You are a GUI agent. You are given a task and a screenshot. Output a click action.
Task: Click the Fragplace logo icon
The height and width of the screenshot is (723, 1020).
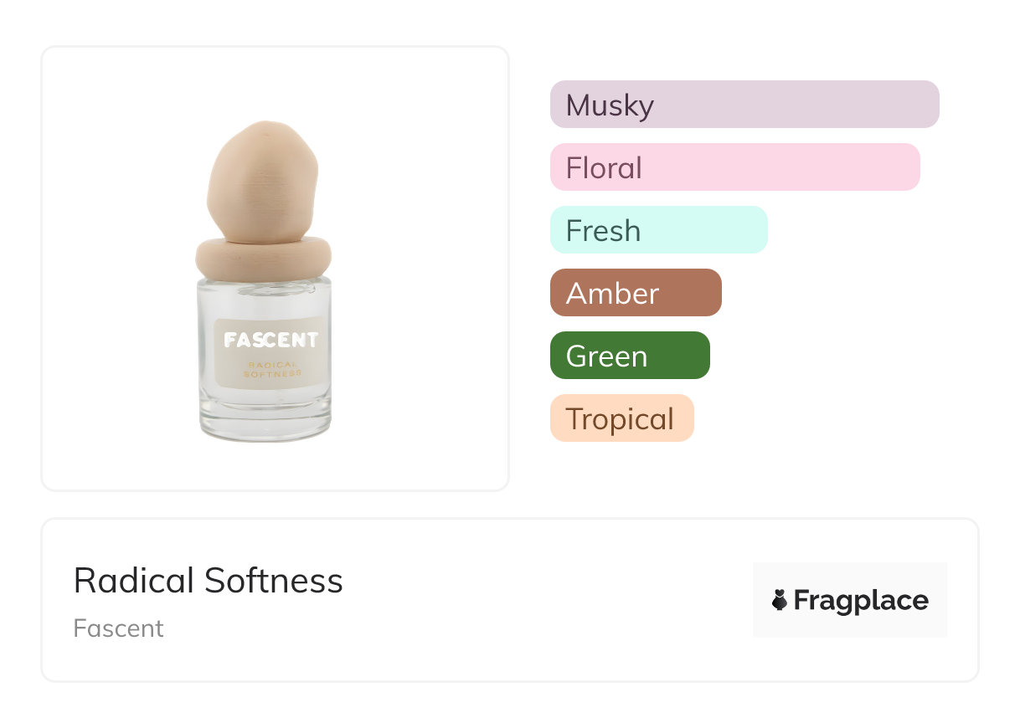click(780, 600)
